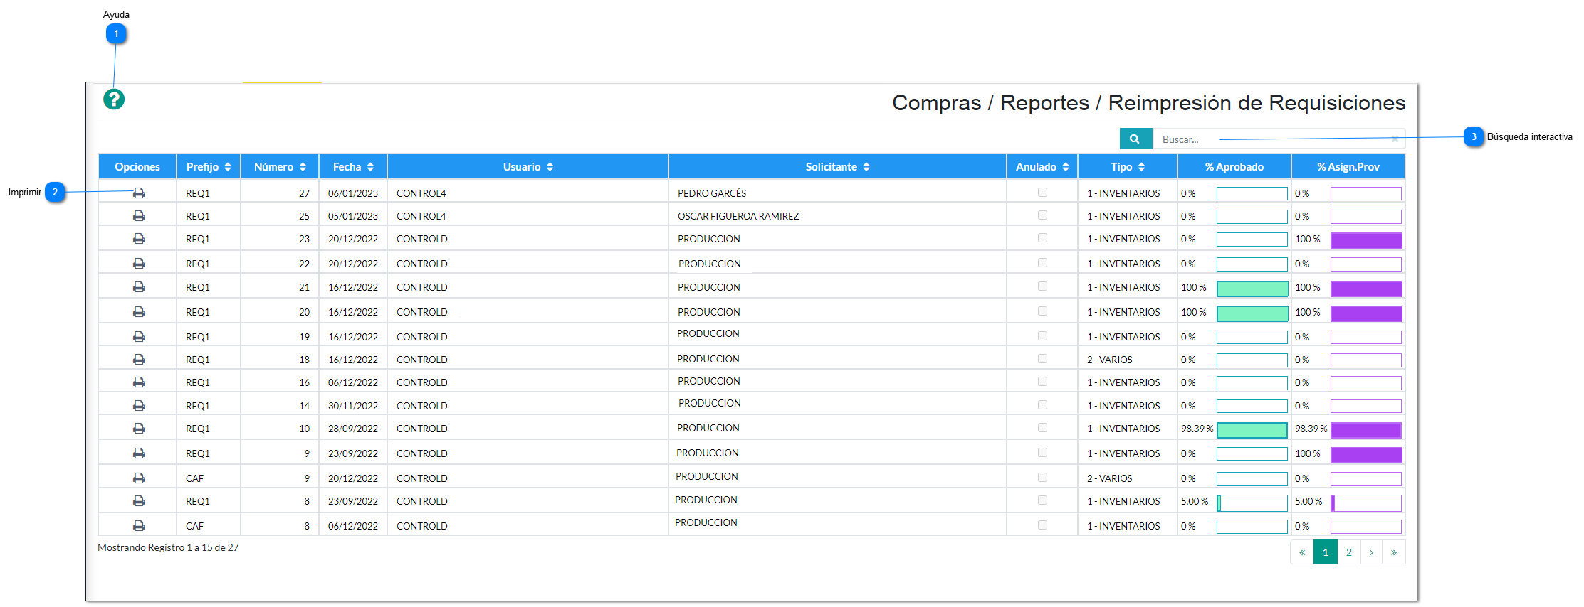Toggle Anulado checkbox for requisition 25
Screen dimensions: 1584x607
pos(1042,215)
